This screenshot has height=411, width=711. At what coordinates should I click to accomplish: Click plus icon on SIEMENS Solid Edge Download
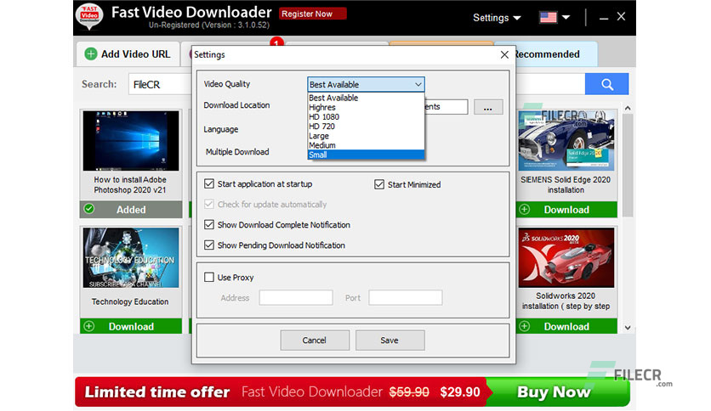(525, 209)
